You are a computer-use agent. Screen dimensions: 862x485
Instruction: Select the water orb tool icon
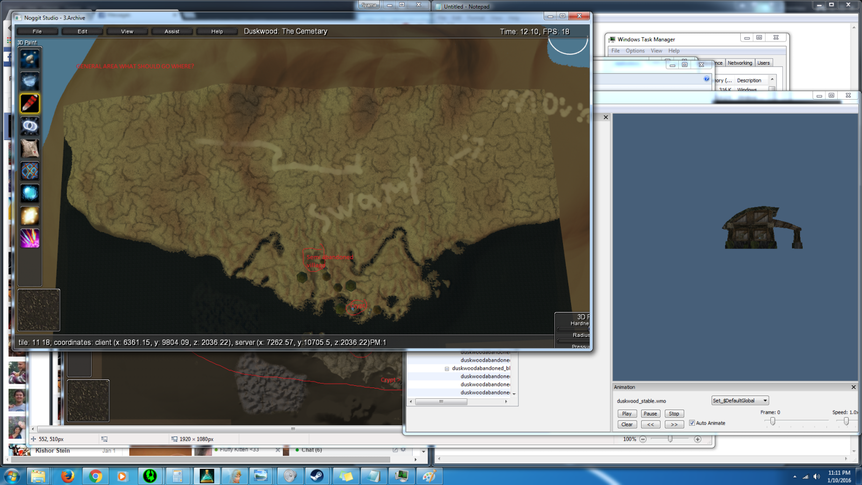pos(30,193)
